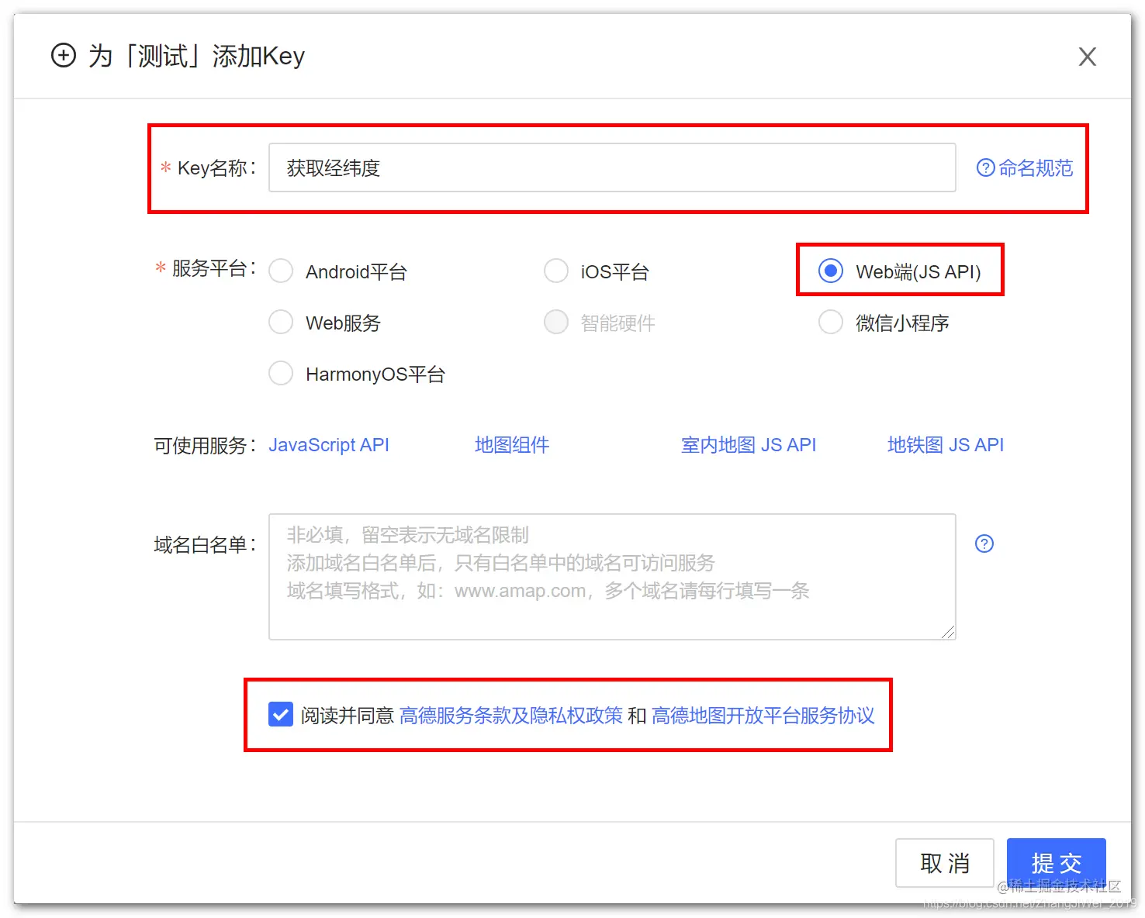Close the 添加Key dialog with the X
The image size is (1145, 918).
[1087, 57]
